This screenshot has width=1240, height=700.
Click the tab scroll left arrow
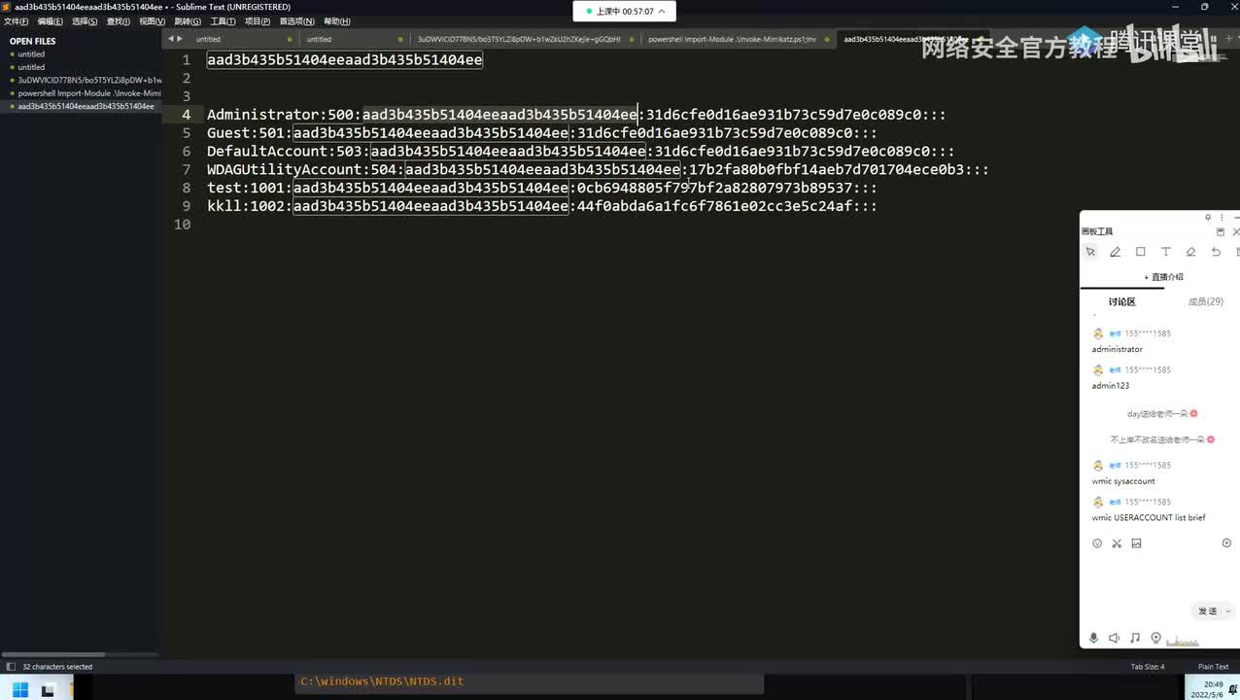pyautogui.click(x=171, y=39)
